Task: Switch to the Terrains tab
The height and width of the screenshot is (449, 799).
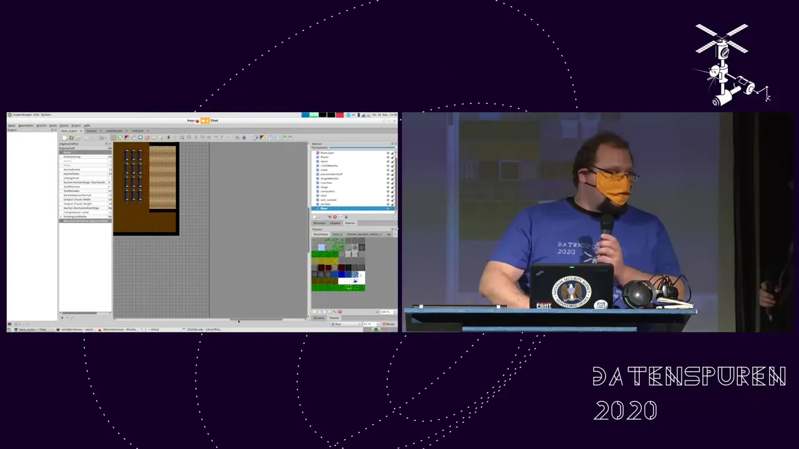Action: [318, 318]
